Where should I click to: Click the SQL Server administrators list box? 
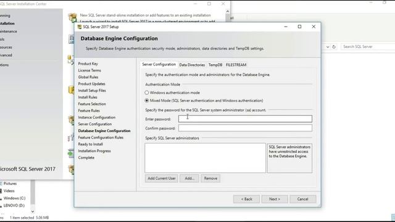coord(205,158)
